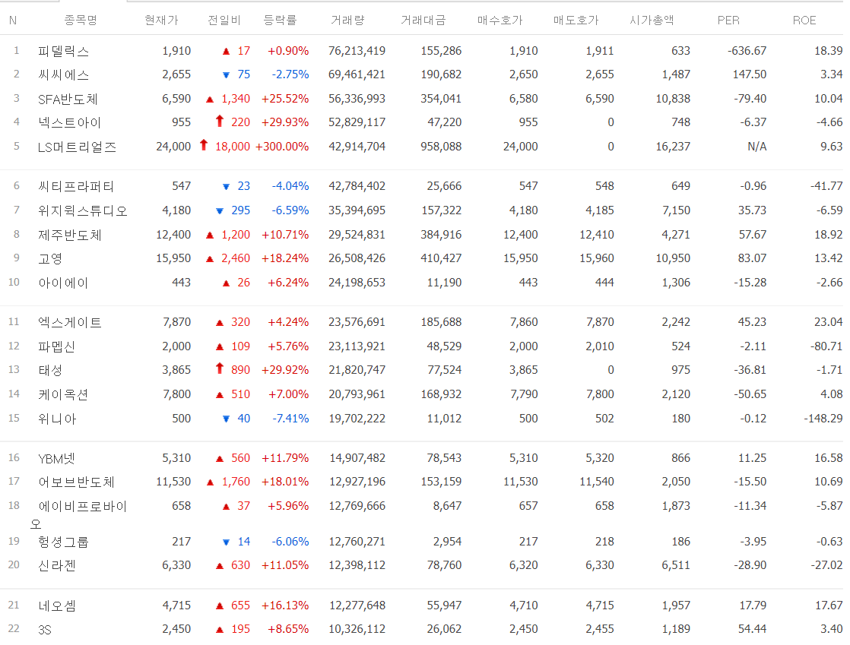Click the -148.29 ROE value
Screen dimensions: 850x645
coord(823,419)
